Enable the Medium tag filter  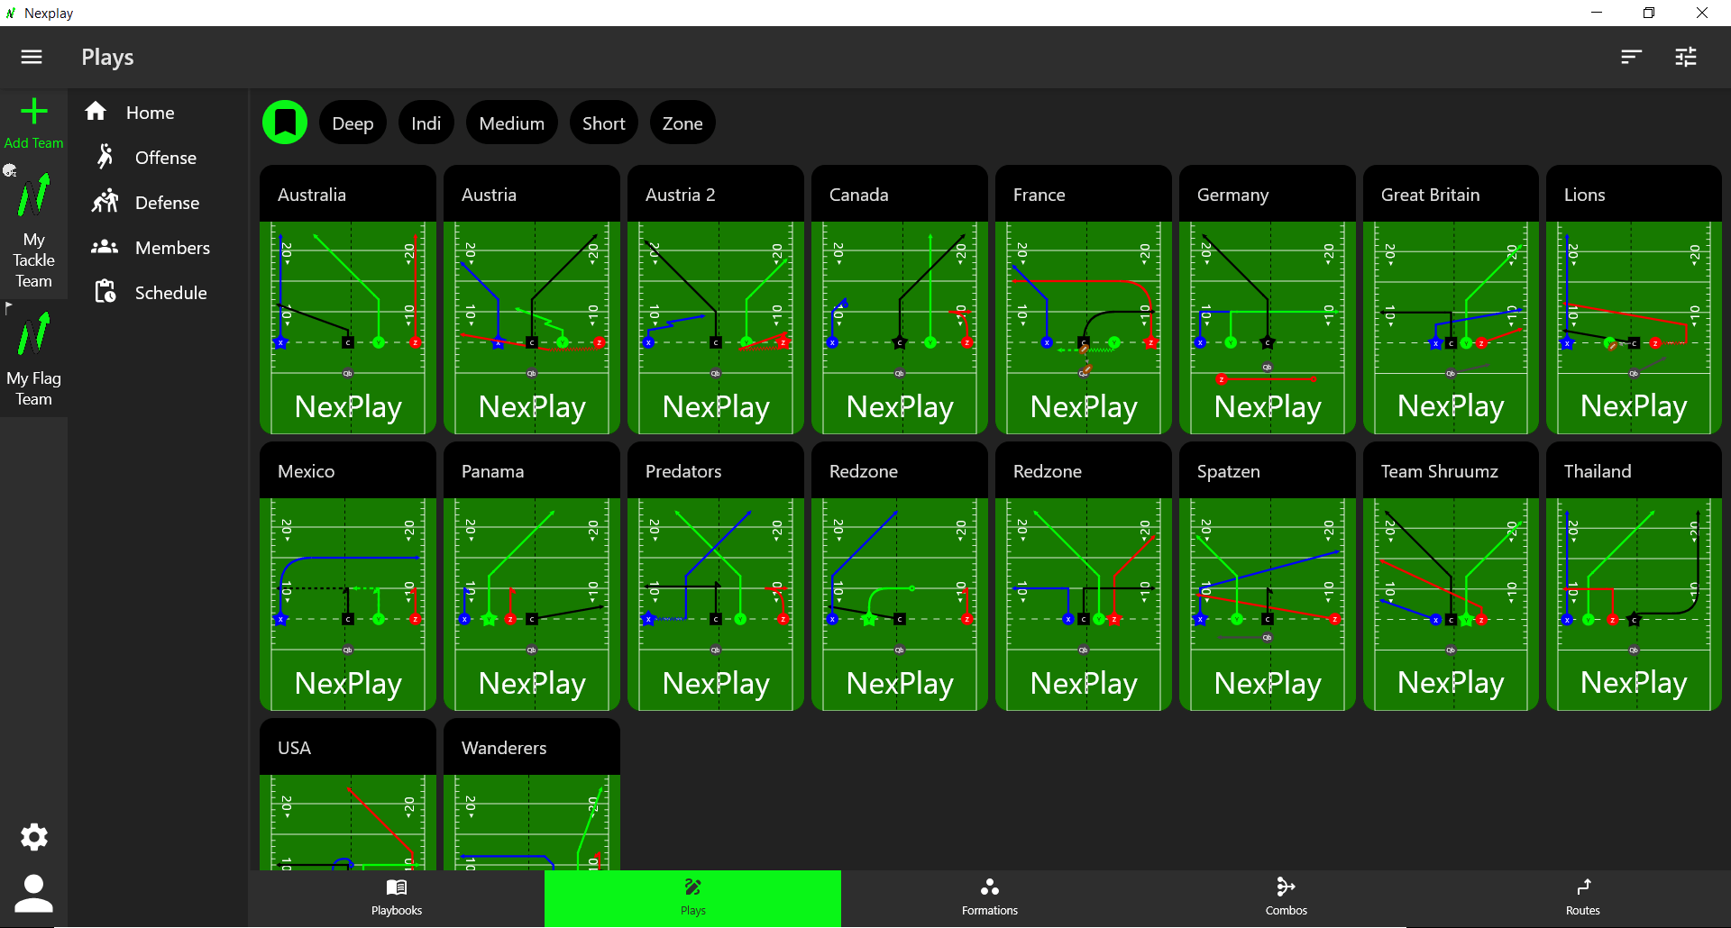(511, 123)
